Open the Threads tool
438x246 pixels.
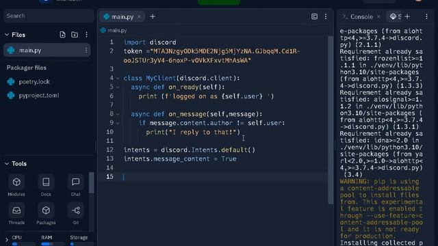pyautogui.click(x=16, y=214)
